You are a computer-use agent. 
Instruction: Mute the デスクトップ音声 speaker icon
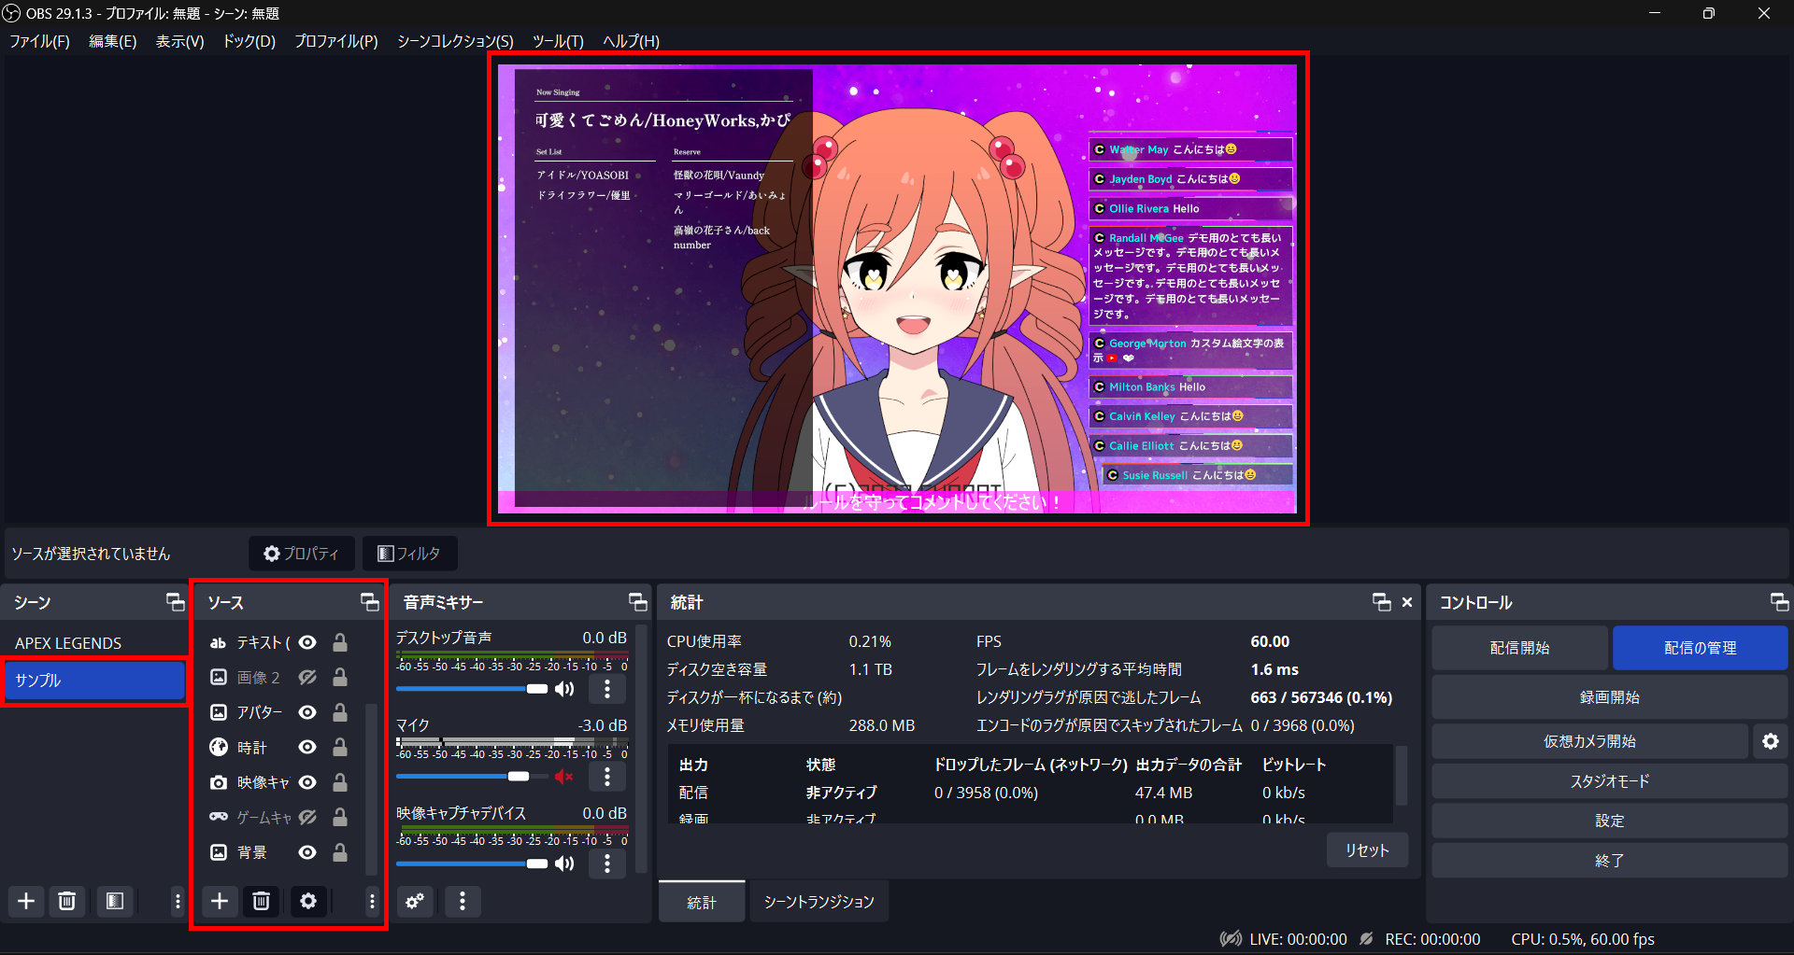564,689
